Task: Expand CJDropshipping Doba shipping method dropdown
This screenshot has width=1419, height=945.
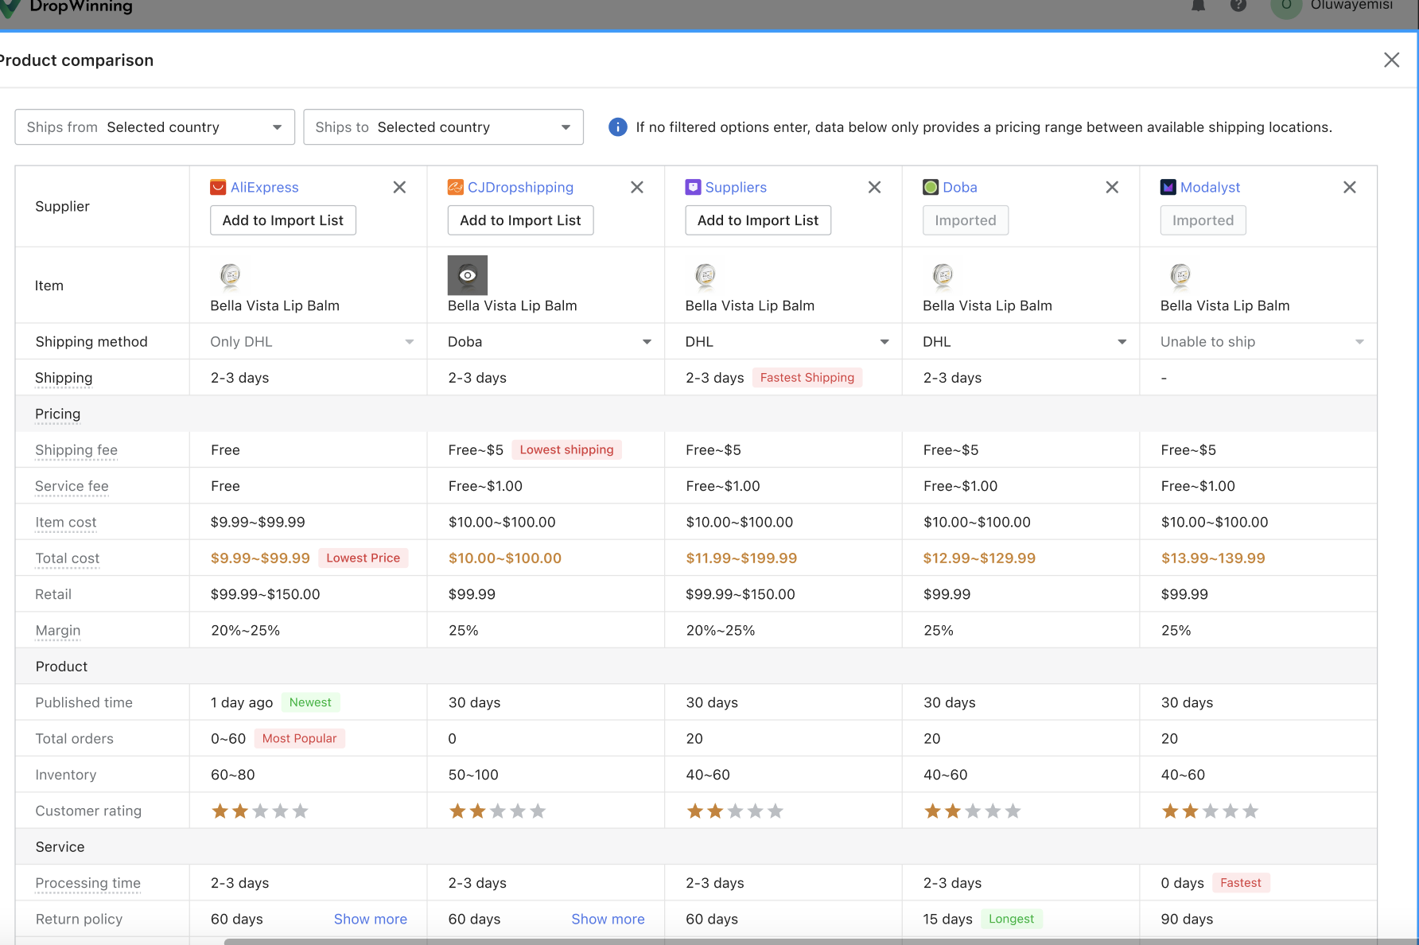Action: coord(550,341)
